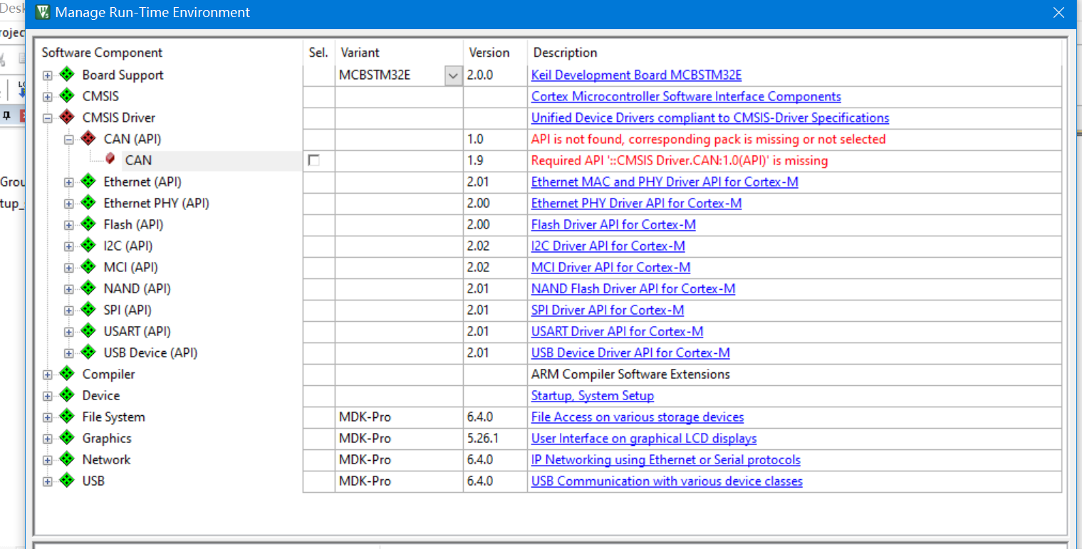Open the USART Driver API for Cortex-M link

tap(617, 332)
